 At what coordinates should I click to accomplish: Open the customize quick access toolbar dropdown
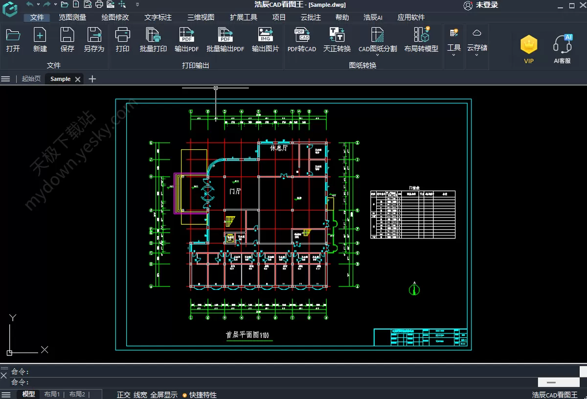(x=137, y=4)
